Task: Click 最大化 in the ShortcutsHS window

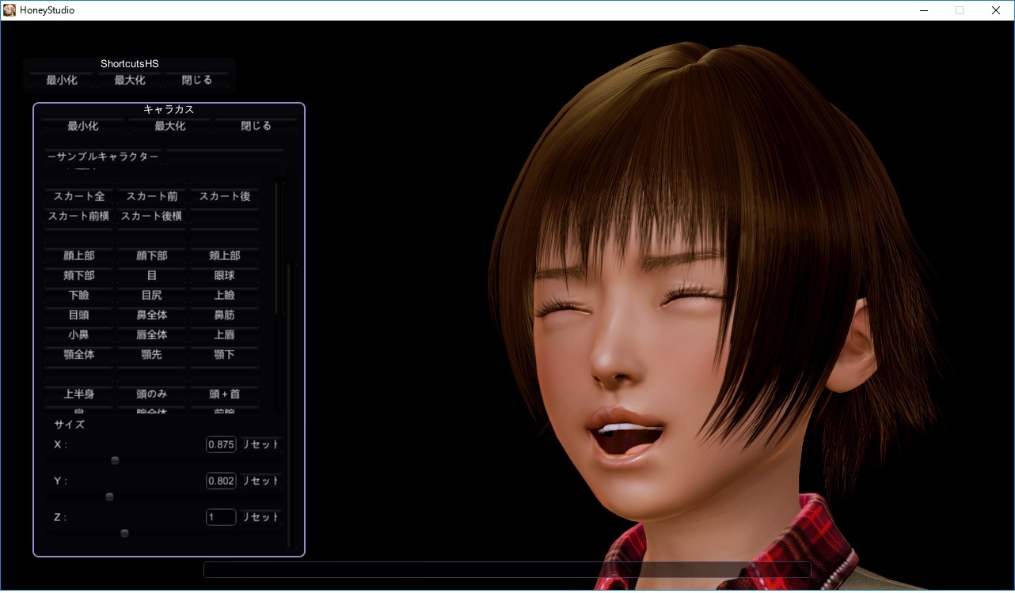Action: (x=130, y=80)
